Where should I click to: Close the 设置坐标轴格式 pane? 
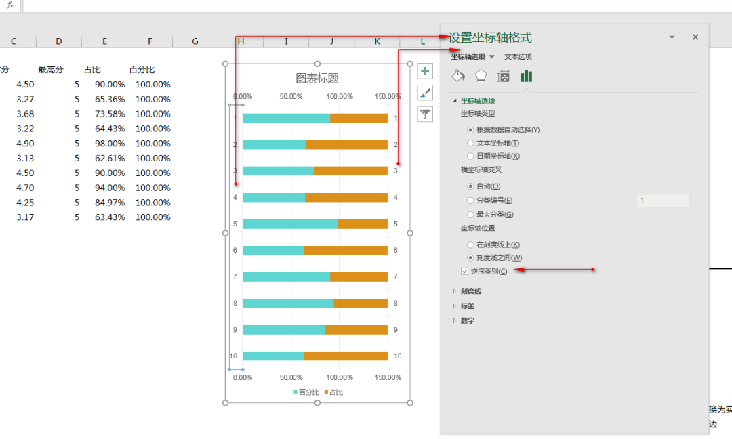click(x=695, y=37)
